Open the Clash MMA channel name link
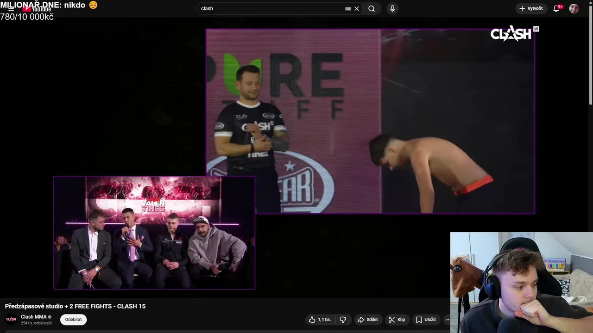Image resolution: width=593 pixels, height=333 pixels. click(x=34, y=317)
